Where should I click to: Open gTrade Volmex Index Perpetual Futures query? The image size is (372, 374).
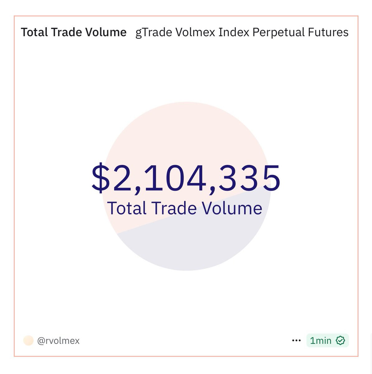(x=242, y=33)
